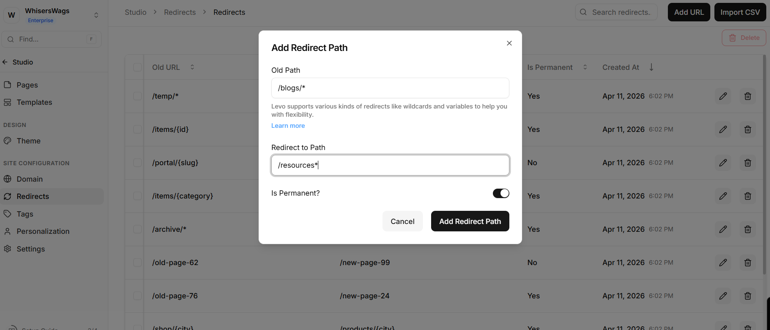
Task: Click the back arrow next to Studio
Action: click(5, 62)
